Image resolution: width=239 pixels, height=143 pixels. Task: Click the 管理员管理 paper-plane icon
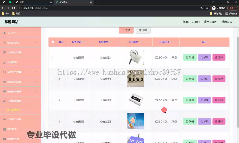point(5,43)
